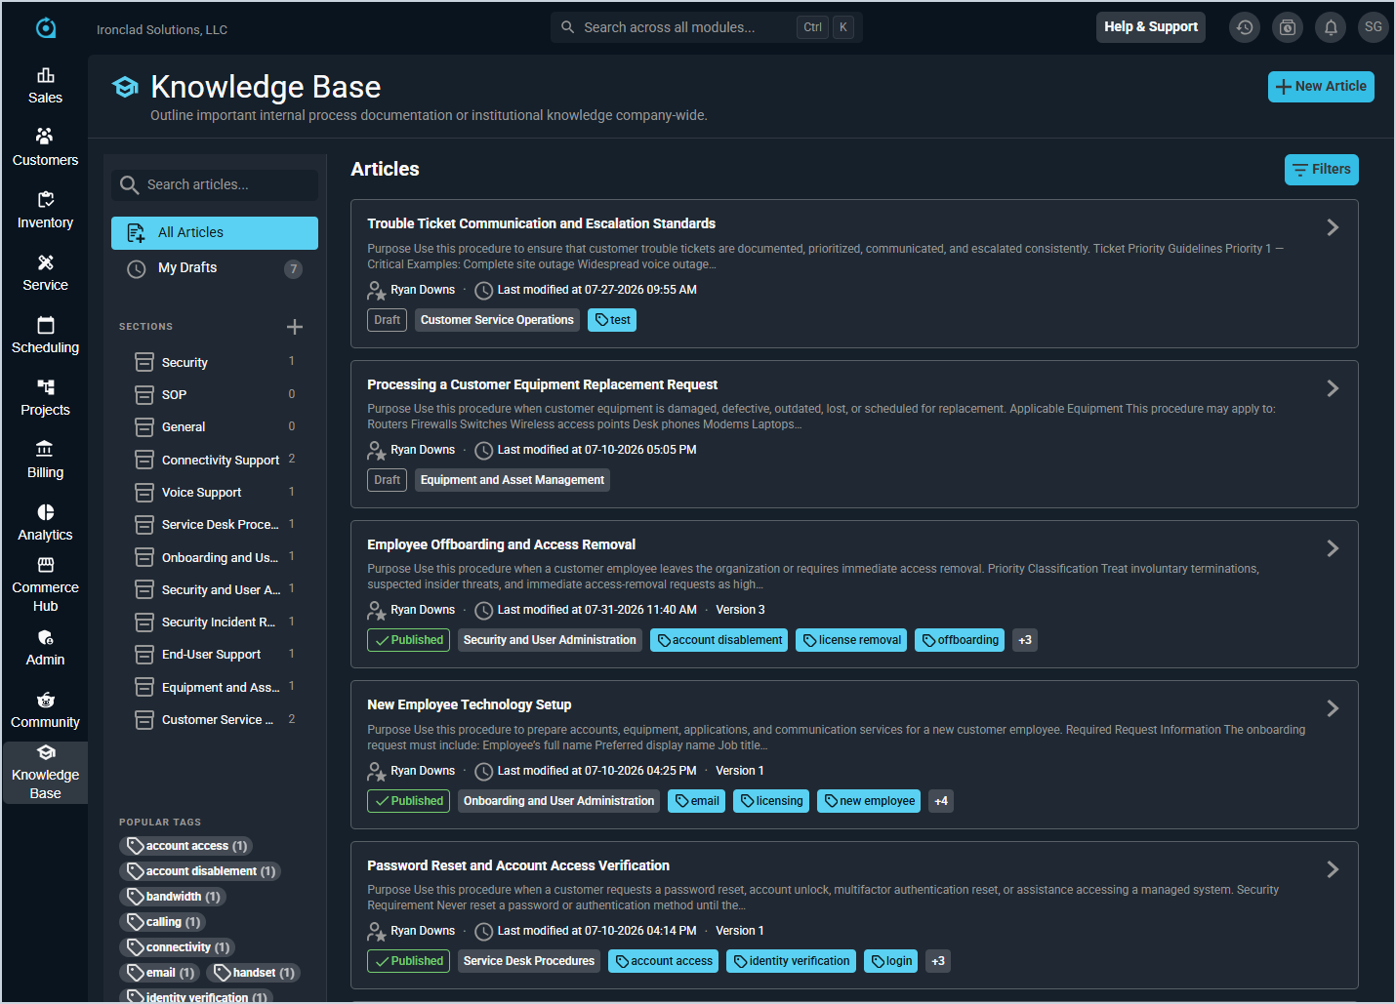Go to the Customers module

pos(45,148)
